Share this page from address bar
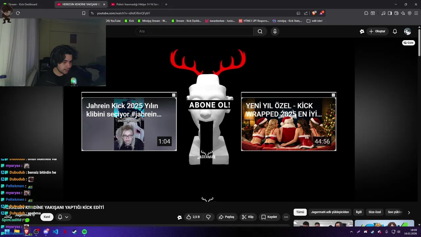421x237 pixels. pos(306,13)
